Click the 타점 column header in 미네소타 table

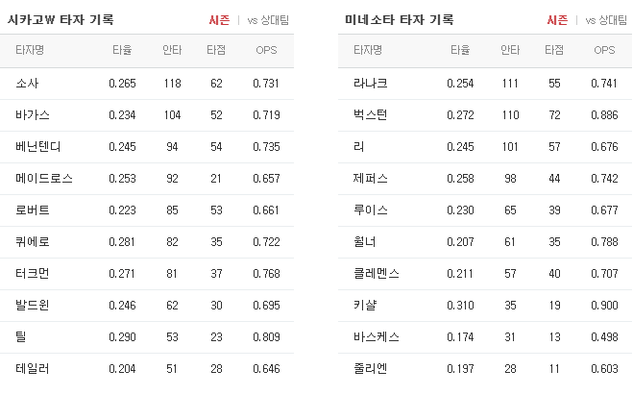tap(554, 50)
